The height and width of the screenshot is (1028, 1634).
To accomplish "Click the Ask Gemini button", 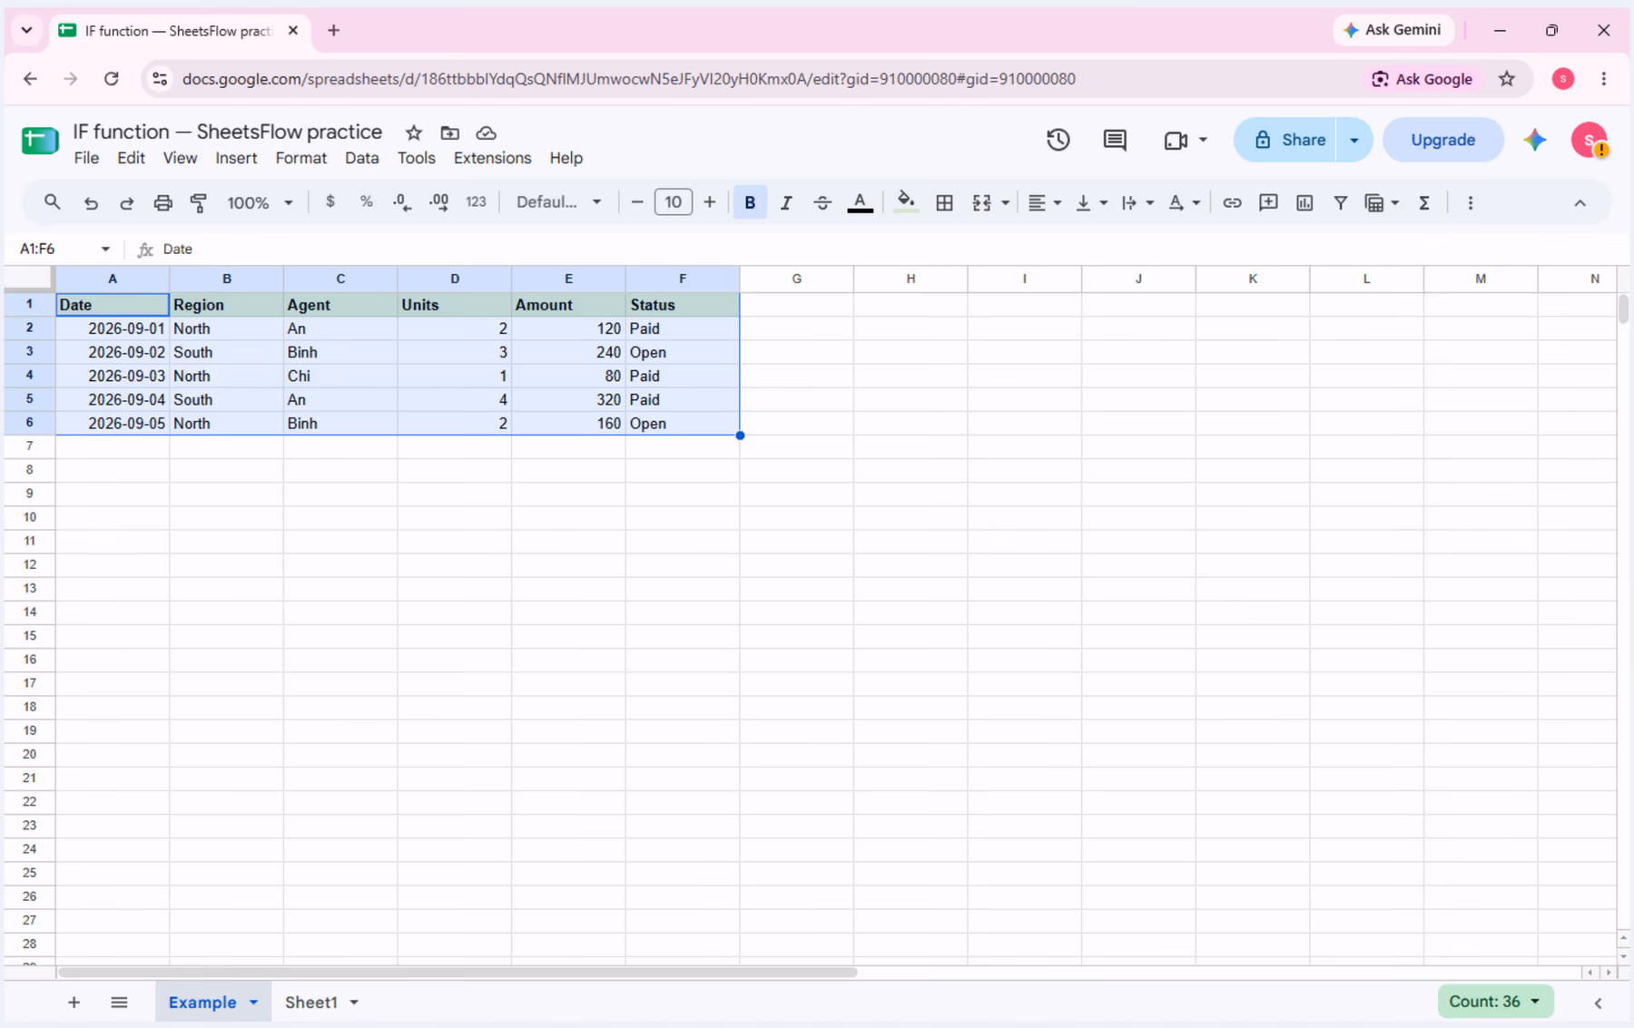I will [x=1393, y=30].
